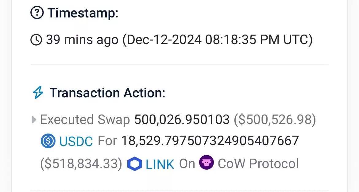Click the Executed Swap label
Image resolution: width=359 pixels, height=192 pixels.
(x=85, y=119)
